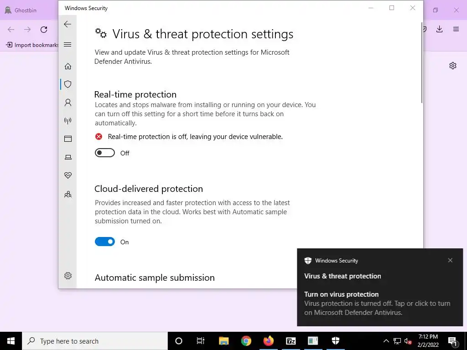Click red error icon beside Real-time protection status
Viewport: 467px width, 350px height.
(x=99, y=137)
